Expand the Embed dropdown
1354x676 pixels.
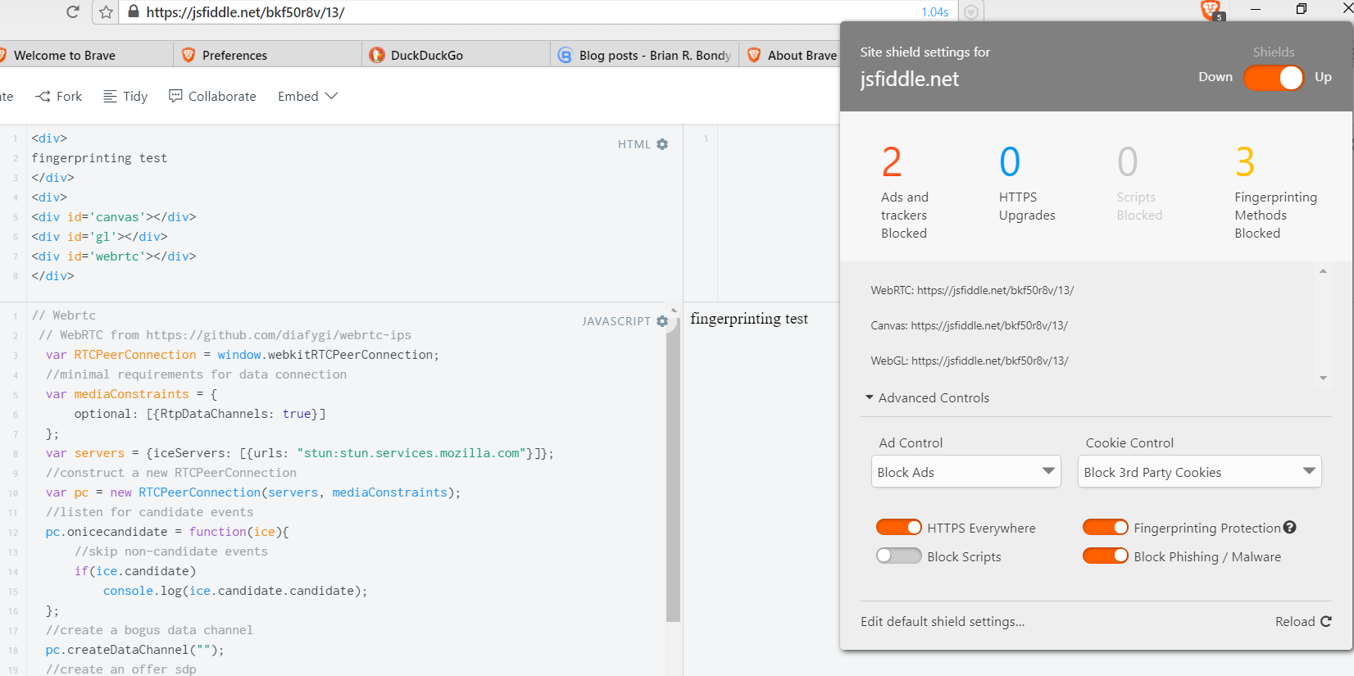pyautogui.click(x=308, y=96)
